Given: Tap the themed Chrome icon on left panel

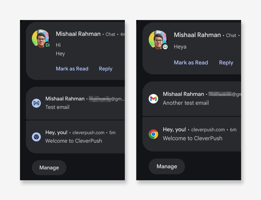Looking at the screenshot, I should tap(36, 137).
